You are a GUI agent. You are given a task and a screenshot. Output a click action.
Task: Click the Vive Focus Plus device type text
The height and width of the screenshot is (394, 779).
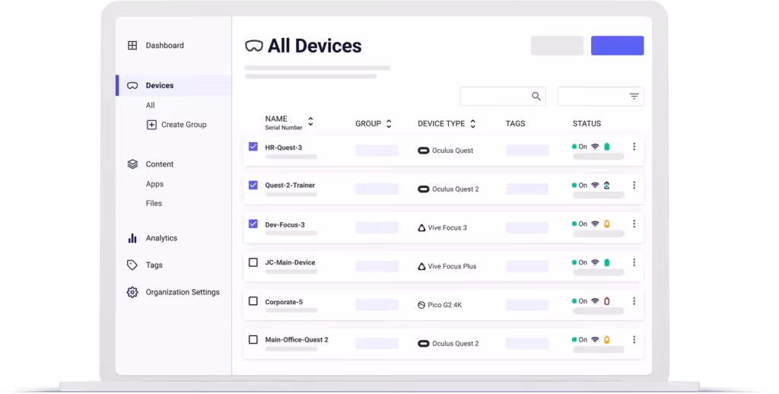pyautogui.click(x=452, y=266)
